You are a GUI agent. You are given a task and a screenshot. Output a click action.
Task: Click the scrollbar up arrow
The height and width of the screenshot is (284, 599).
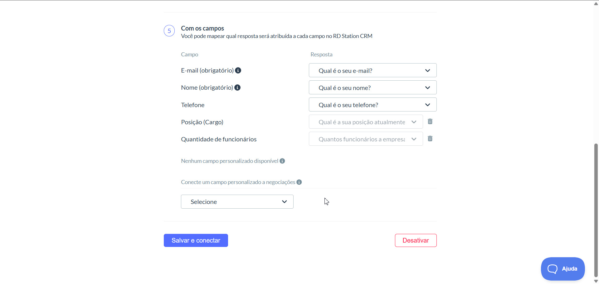[596, 4]
